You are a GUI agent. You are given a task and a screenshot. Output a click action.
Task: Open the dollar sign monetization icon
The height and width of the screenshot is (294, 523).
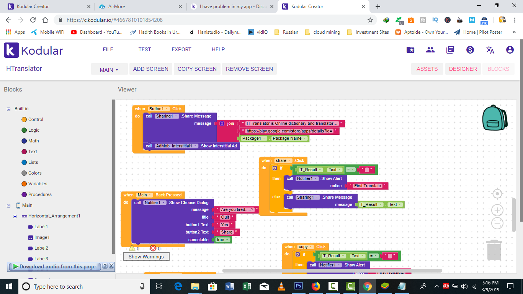tap(470, 49)
